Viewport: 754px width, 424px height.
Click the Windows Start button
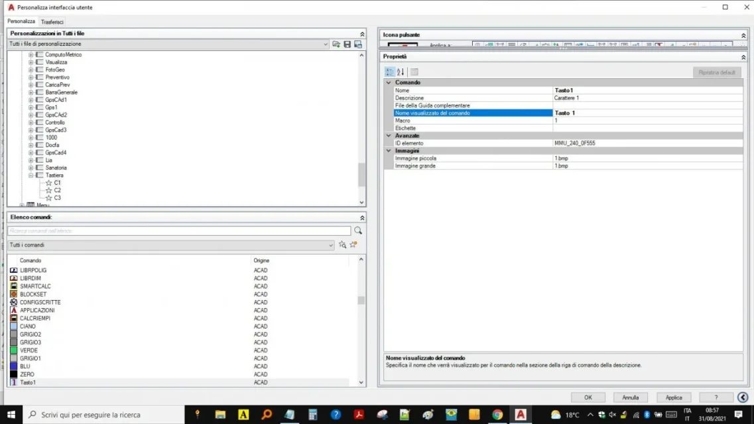pos(11,415)
